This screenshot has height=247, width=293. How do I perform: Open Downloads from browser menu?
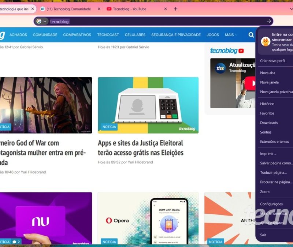(x=269, y=123)
